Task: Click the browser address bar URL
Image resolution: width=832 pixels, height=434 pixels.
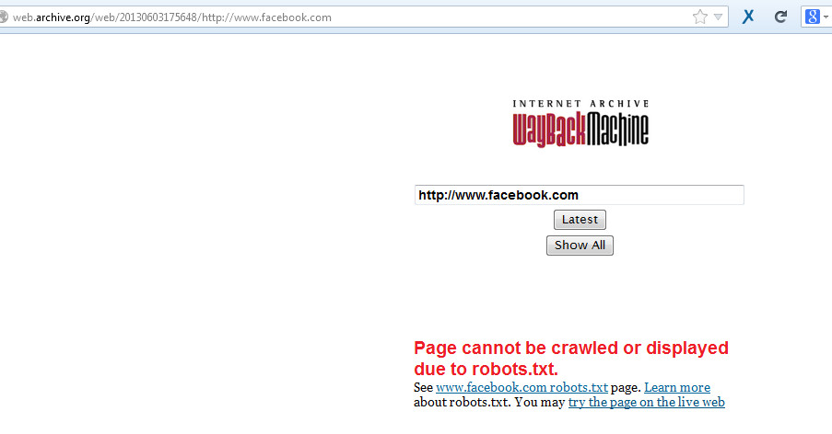Action: pyautogui.click(x=172, y=17)
